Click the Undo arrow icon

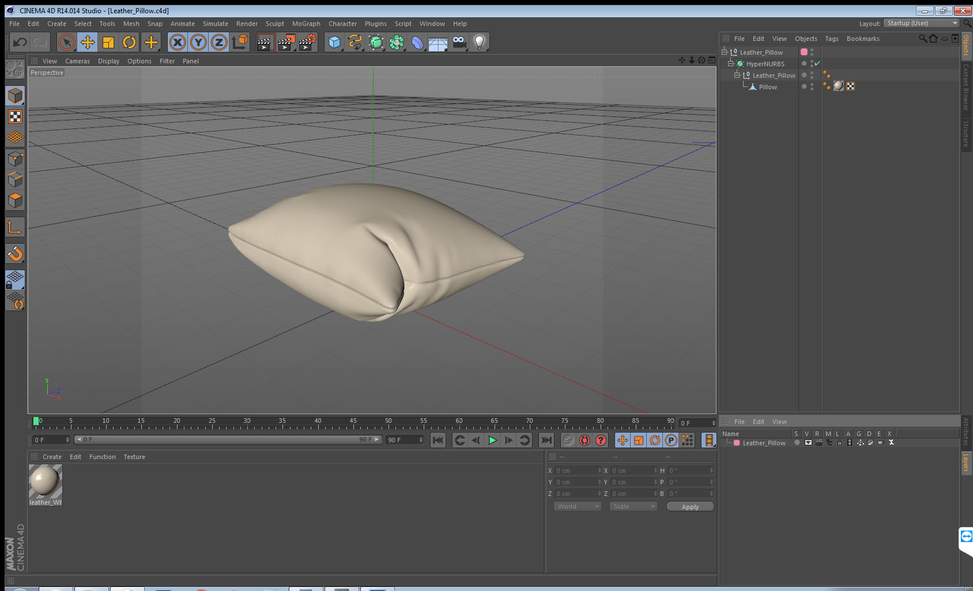(20, 42)
